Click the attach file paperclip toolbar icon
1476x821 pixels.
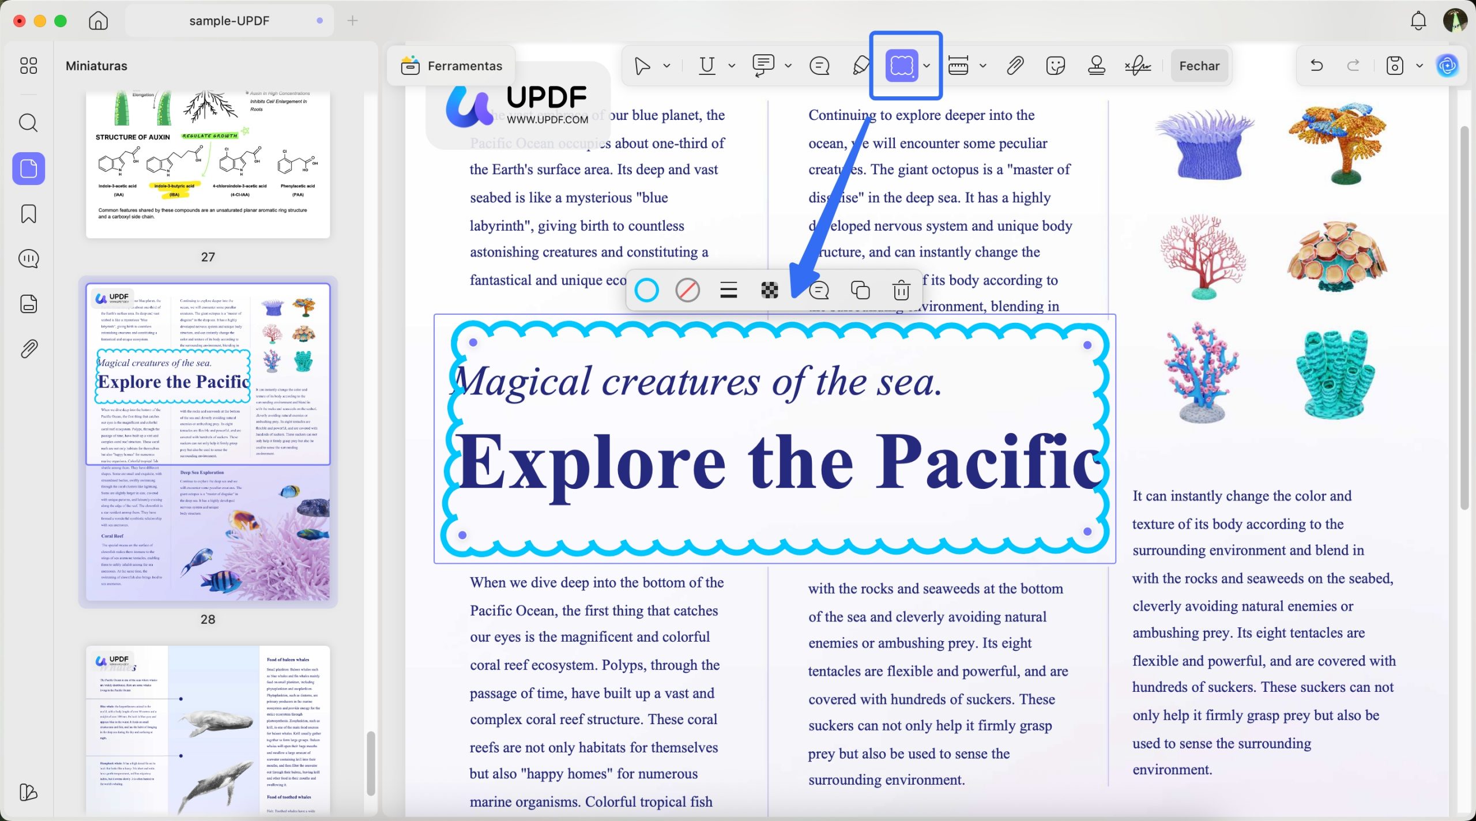(x=1015, y=66)
